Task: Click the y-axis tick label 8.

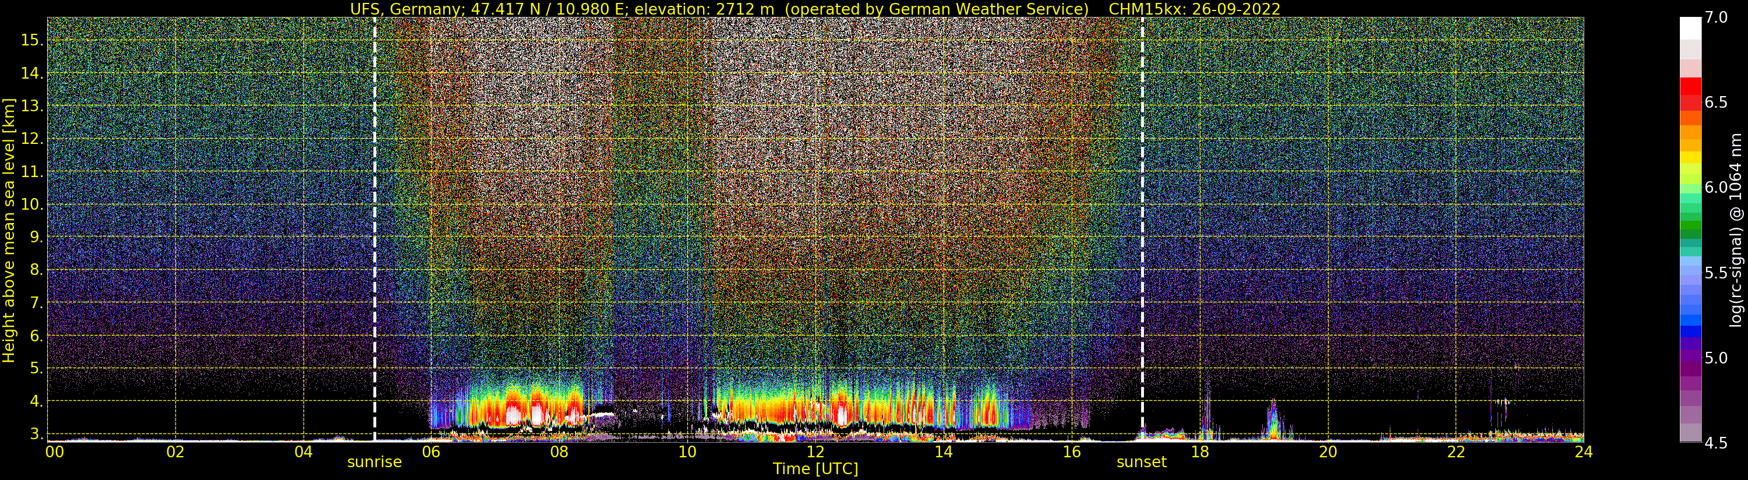Action: pyautogui.click(x=37, y=270)
